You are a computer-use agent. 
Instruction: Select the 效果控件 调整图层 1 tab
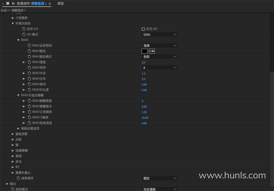click(x=32, y=3)
